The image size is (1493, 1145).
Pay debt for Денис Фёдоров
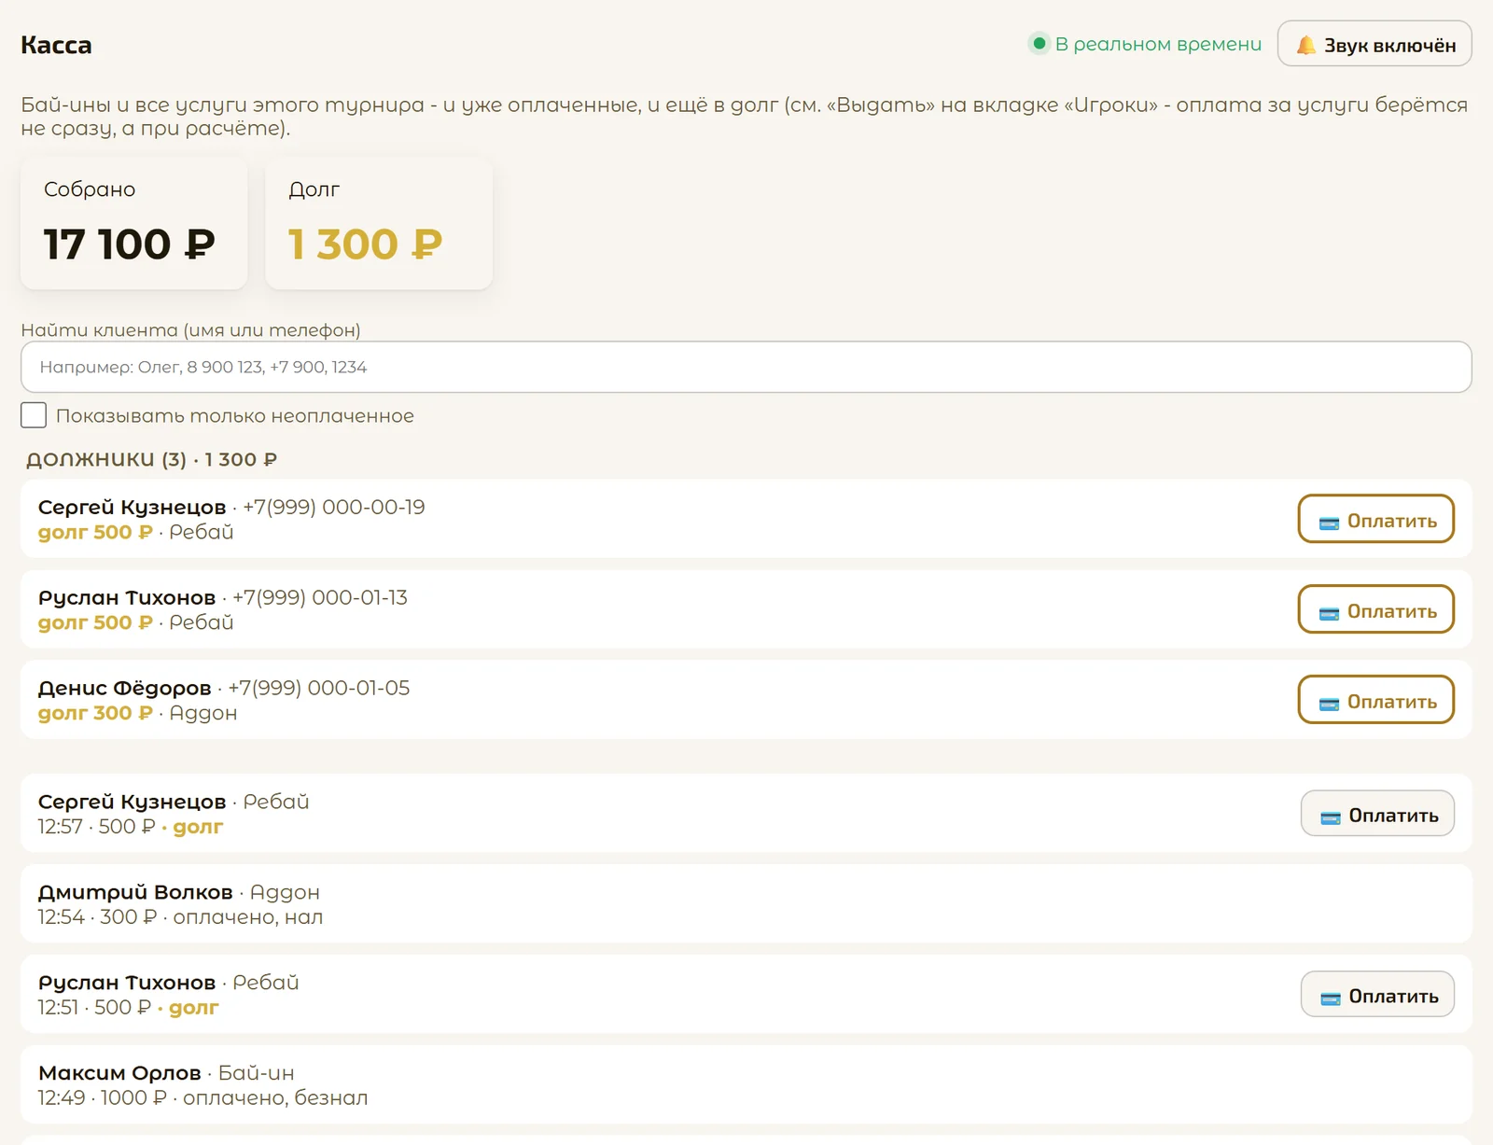coord(1376,700)
